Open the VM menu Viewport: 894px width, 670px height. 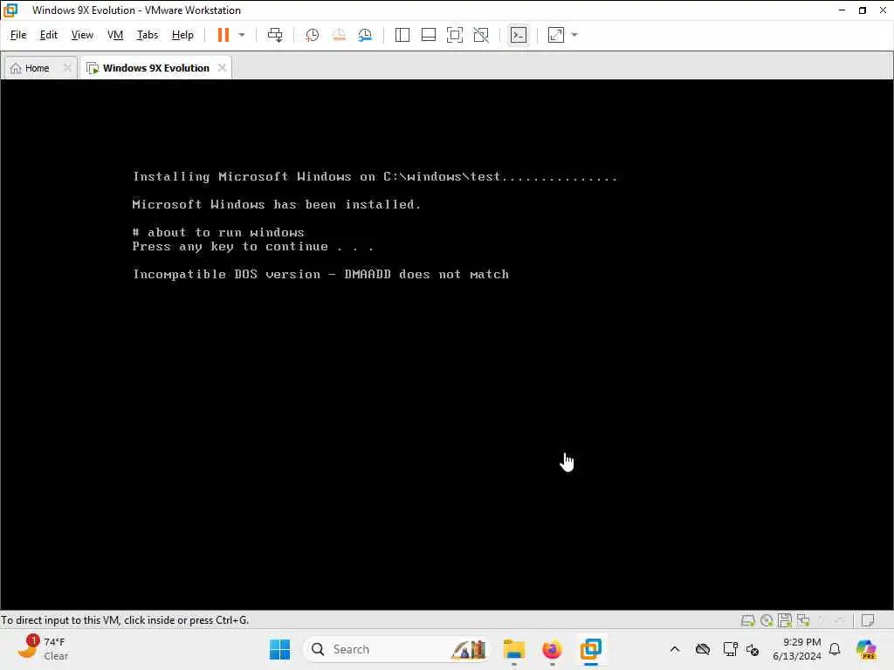tap(115, 35)
